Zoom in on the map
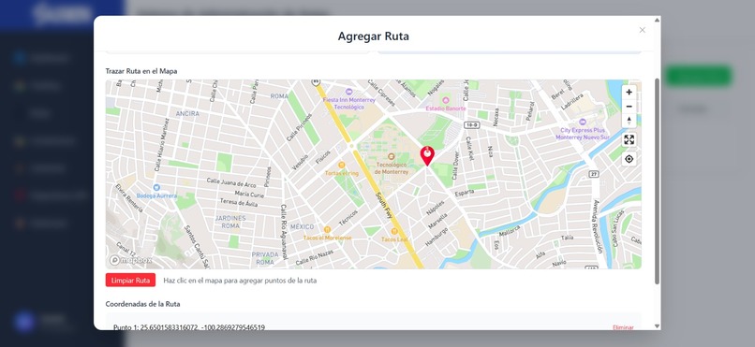 629,93
